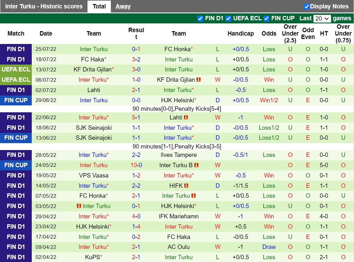Click Inter Turku - Historic scores title
This screenshot has width=354, height=262.
tap(44, 6)
